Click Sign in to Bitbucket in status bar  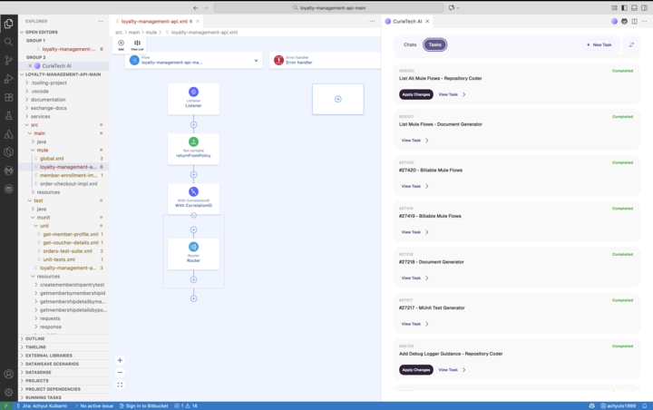pyautogui.click(x=144, y=405)
